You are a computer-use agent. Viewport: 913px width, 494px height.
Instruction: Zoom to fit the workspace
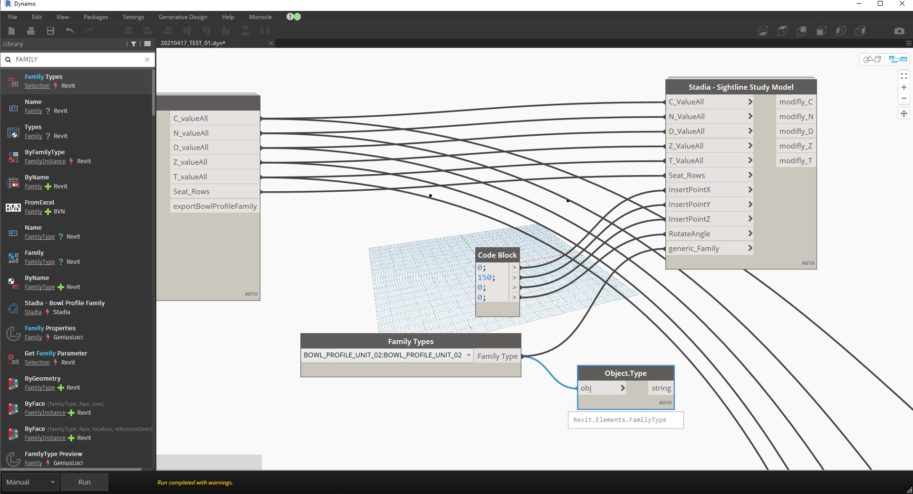pos(904,76)
